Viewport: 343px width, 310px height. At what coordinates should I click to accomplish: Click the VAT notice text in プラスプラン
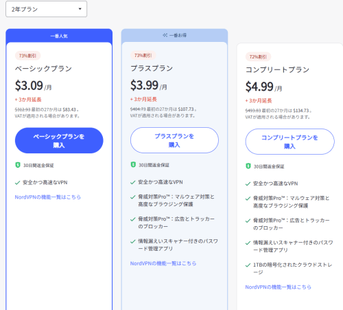click(x=163, y=115)
